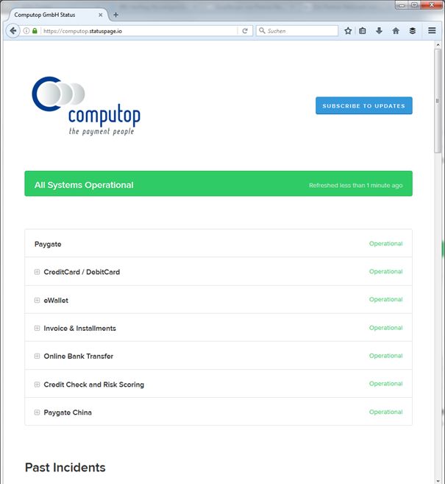Viewport: 445px width, 484px height.
Task: Expand the eWallet group
Action: (x=37, y=301)
